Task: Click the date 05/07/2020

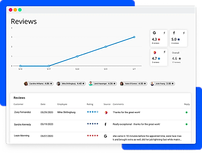Action: coord(47,136)
